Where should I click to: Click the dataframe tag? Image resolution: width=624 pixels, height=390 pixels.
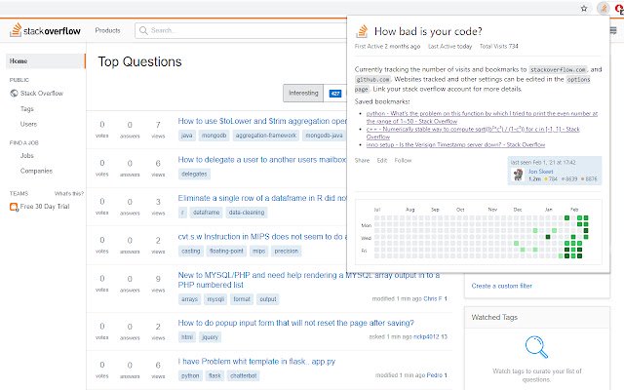tap(206, 213)
